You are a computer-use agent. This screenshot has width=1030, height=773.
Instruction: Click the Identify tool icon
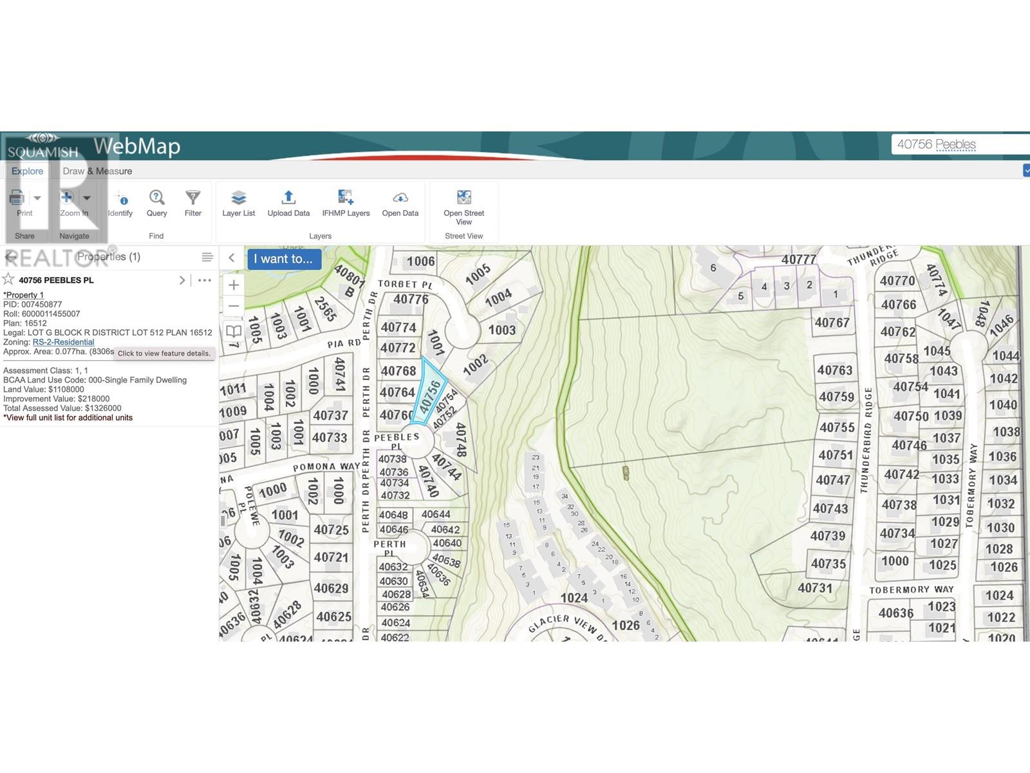click(x=120, y=198)
